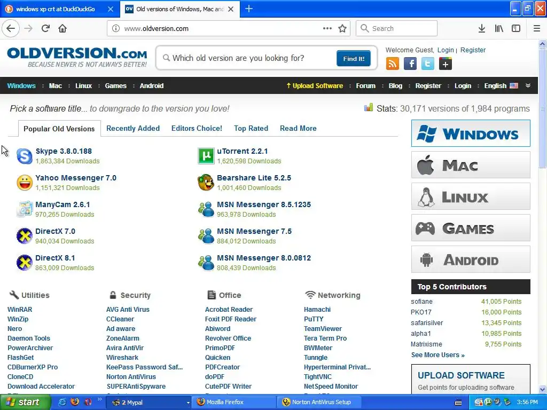Click the Upload Software nav link
Image resolution: width=547 pixels, height=410 pixels.
(x=315, y=86)
